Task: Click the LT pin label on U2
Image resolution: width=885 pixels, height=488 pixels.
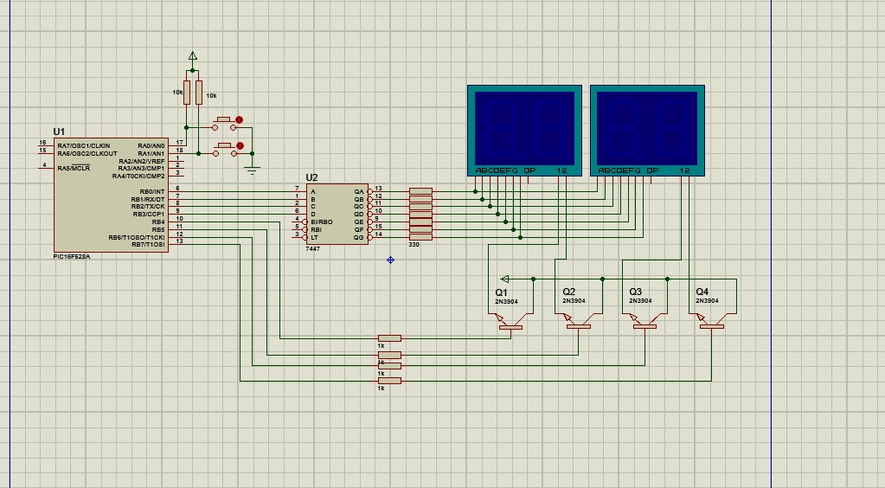Action: 314,237
